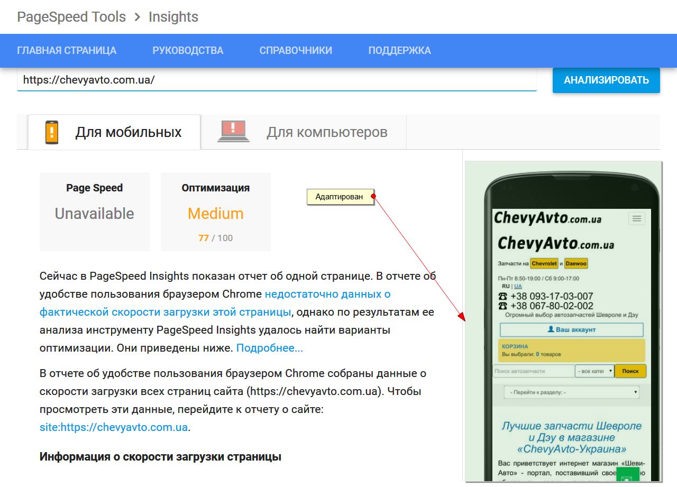Open ПОДДЕРЖКА in the navigation bar
This screenshot has width=677, height=487.
tap(399, 51)
